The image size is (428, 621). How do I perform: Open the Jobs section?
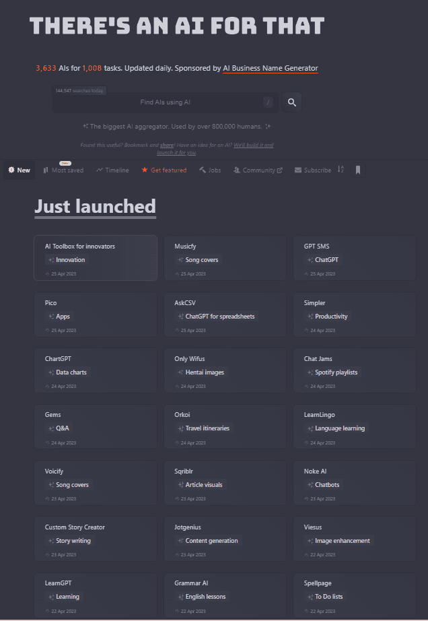tap(210, 170)
